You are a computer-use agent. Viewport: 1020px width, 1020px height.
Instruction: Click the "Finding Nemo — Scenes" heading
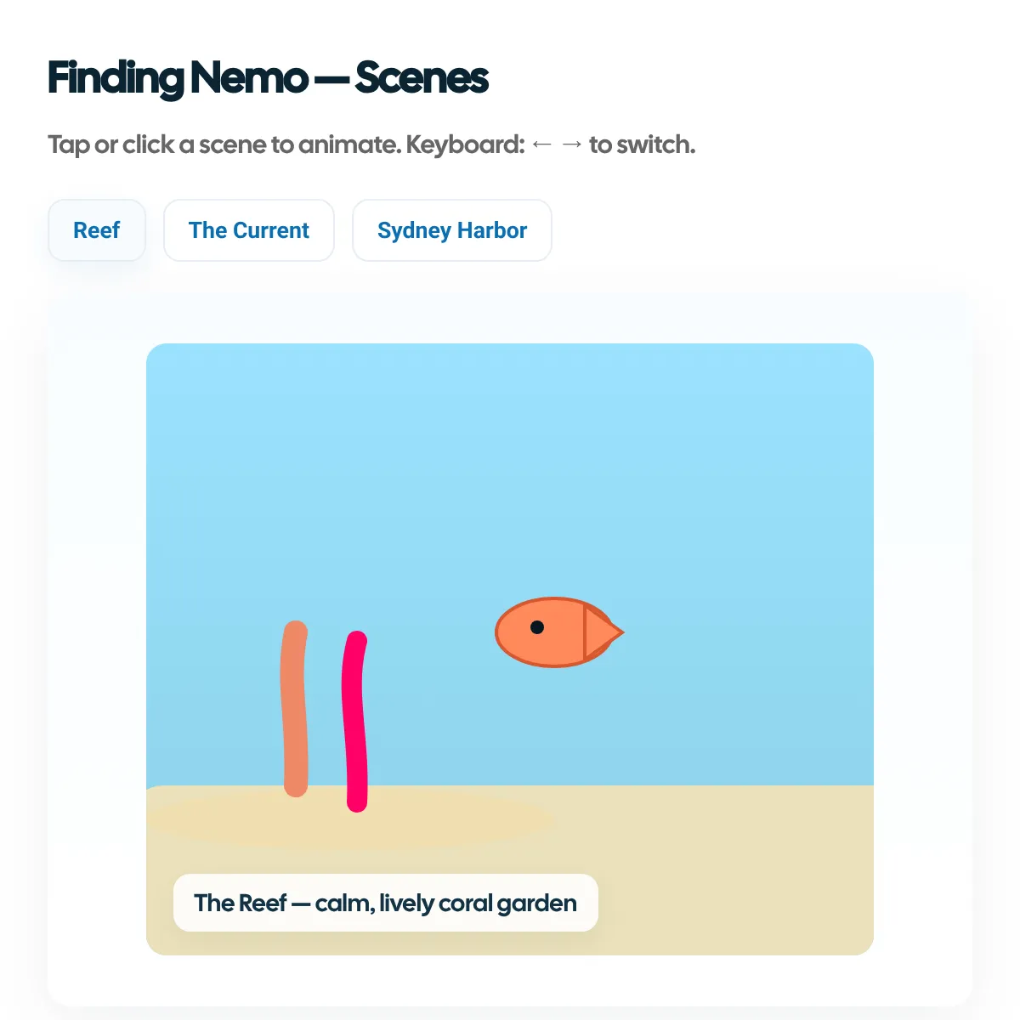coord(268,78)
